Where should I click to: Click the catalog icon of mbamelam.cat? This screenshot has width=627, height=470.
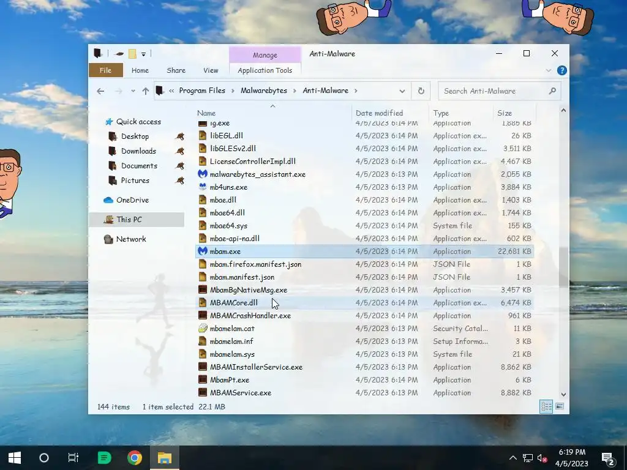coord(203,328)
